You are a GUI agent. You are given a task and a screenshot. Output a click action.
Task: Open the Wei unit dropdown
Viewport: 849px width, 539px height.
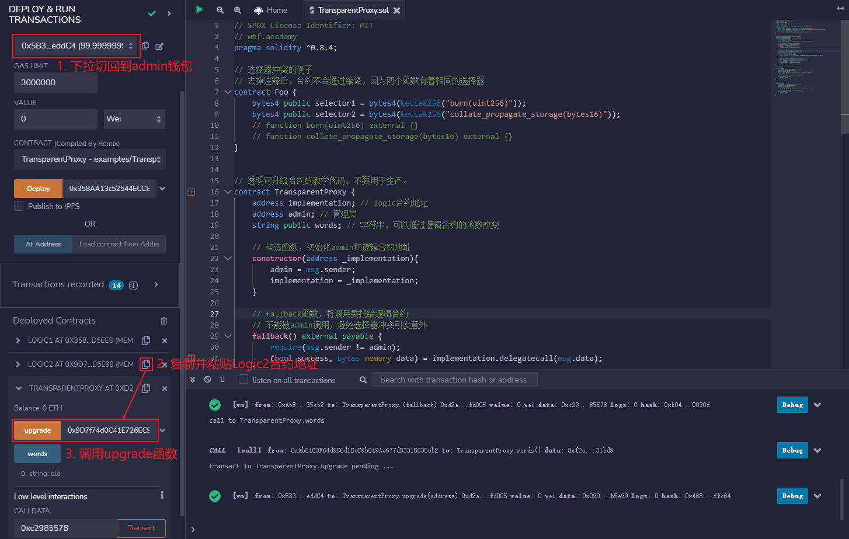click(x=135, y=119)
